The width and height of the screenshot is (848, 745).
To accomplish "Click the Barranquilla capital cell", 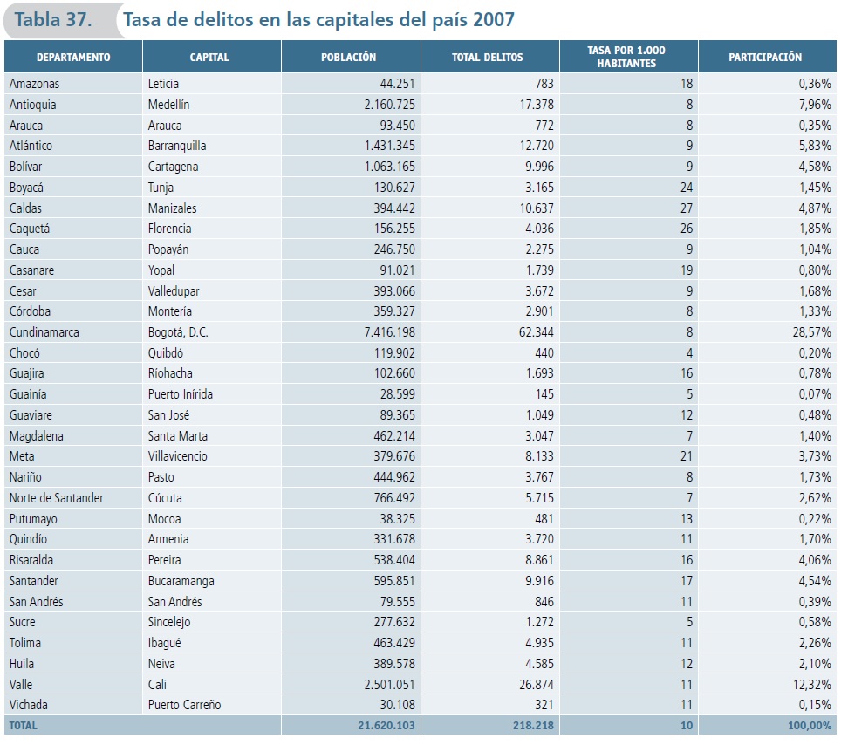I will 177,146.
